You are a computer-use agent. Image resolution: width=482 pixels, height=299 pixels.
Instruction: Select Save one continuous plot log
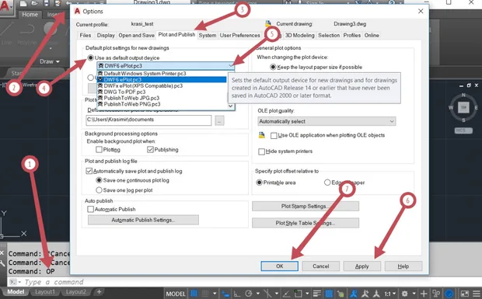coord(99,180)
